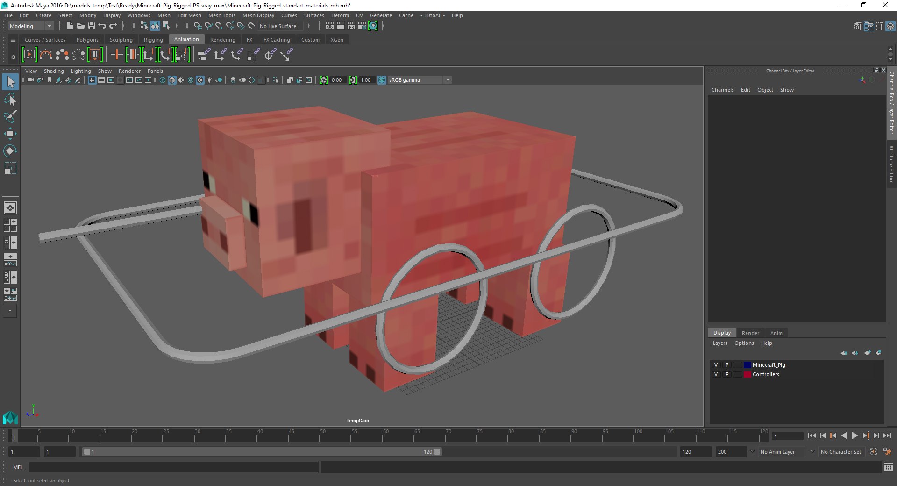
Task: Switch to the Polygons shelf tab
Action: [87, 40]
